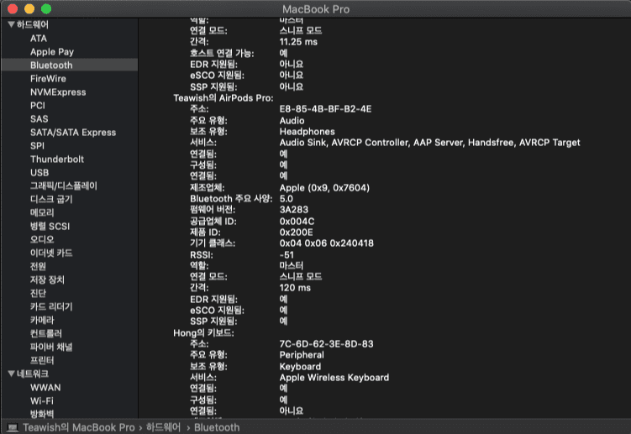Click the computer icon in path bar
This screenshot has height=434, width=631.
13,427
